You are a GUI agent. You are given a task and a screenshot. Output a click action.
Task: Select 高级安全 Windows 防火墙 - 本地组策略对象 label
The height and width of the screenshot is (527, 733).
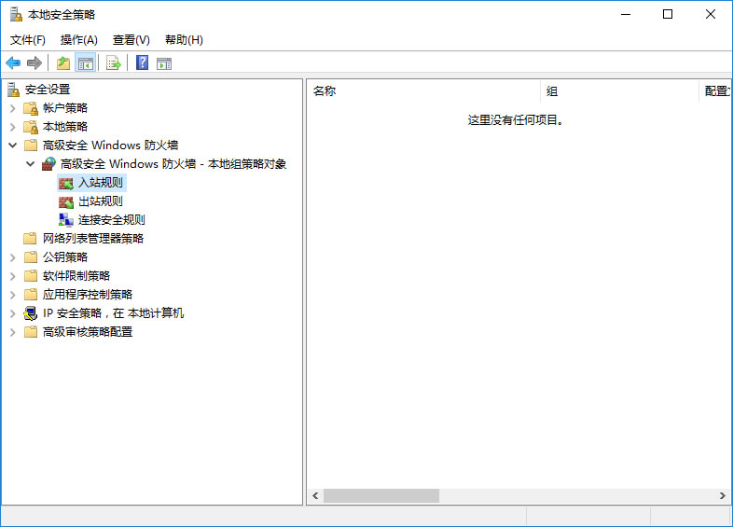tap(173, 163)
